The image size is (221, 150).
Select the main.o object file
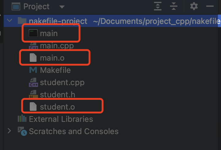tap(52, 58)
